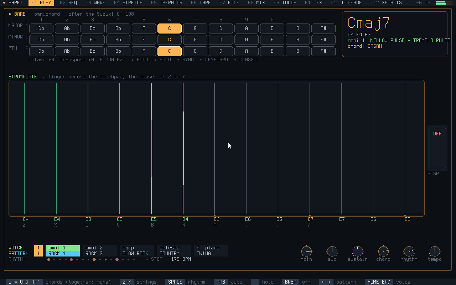The image size is (456, 285).
Task: Select the 7TH F# chord button
Action: 323,51
